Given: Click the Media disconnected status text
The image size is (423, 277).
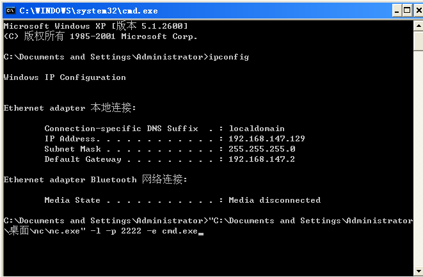Looking at the screenshot, I should pyautogui.click(x=274, y=200).
